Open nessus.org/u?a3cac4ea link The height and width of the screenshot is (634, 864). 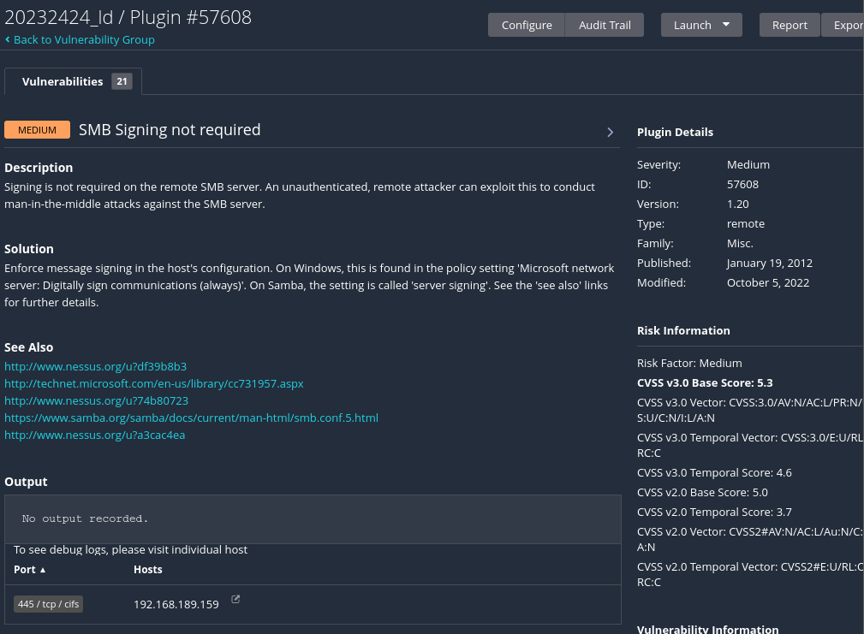tap(95, 435)
